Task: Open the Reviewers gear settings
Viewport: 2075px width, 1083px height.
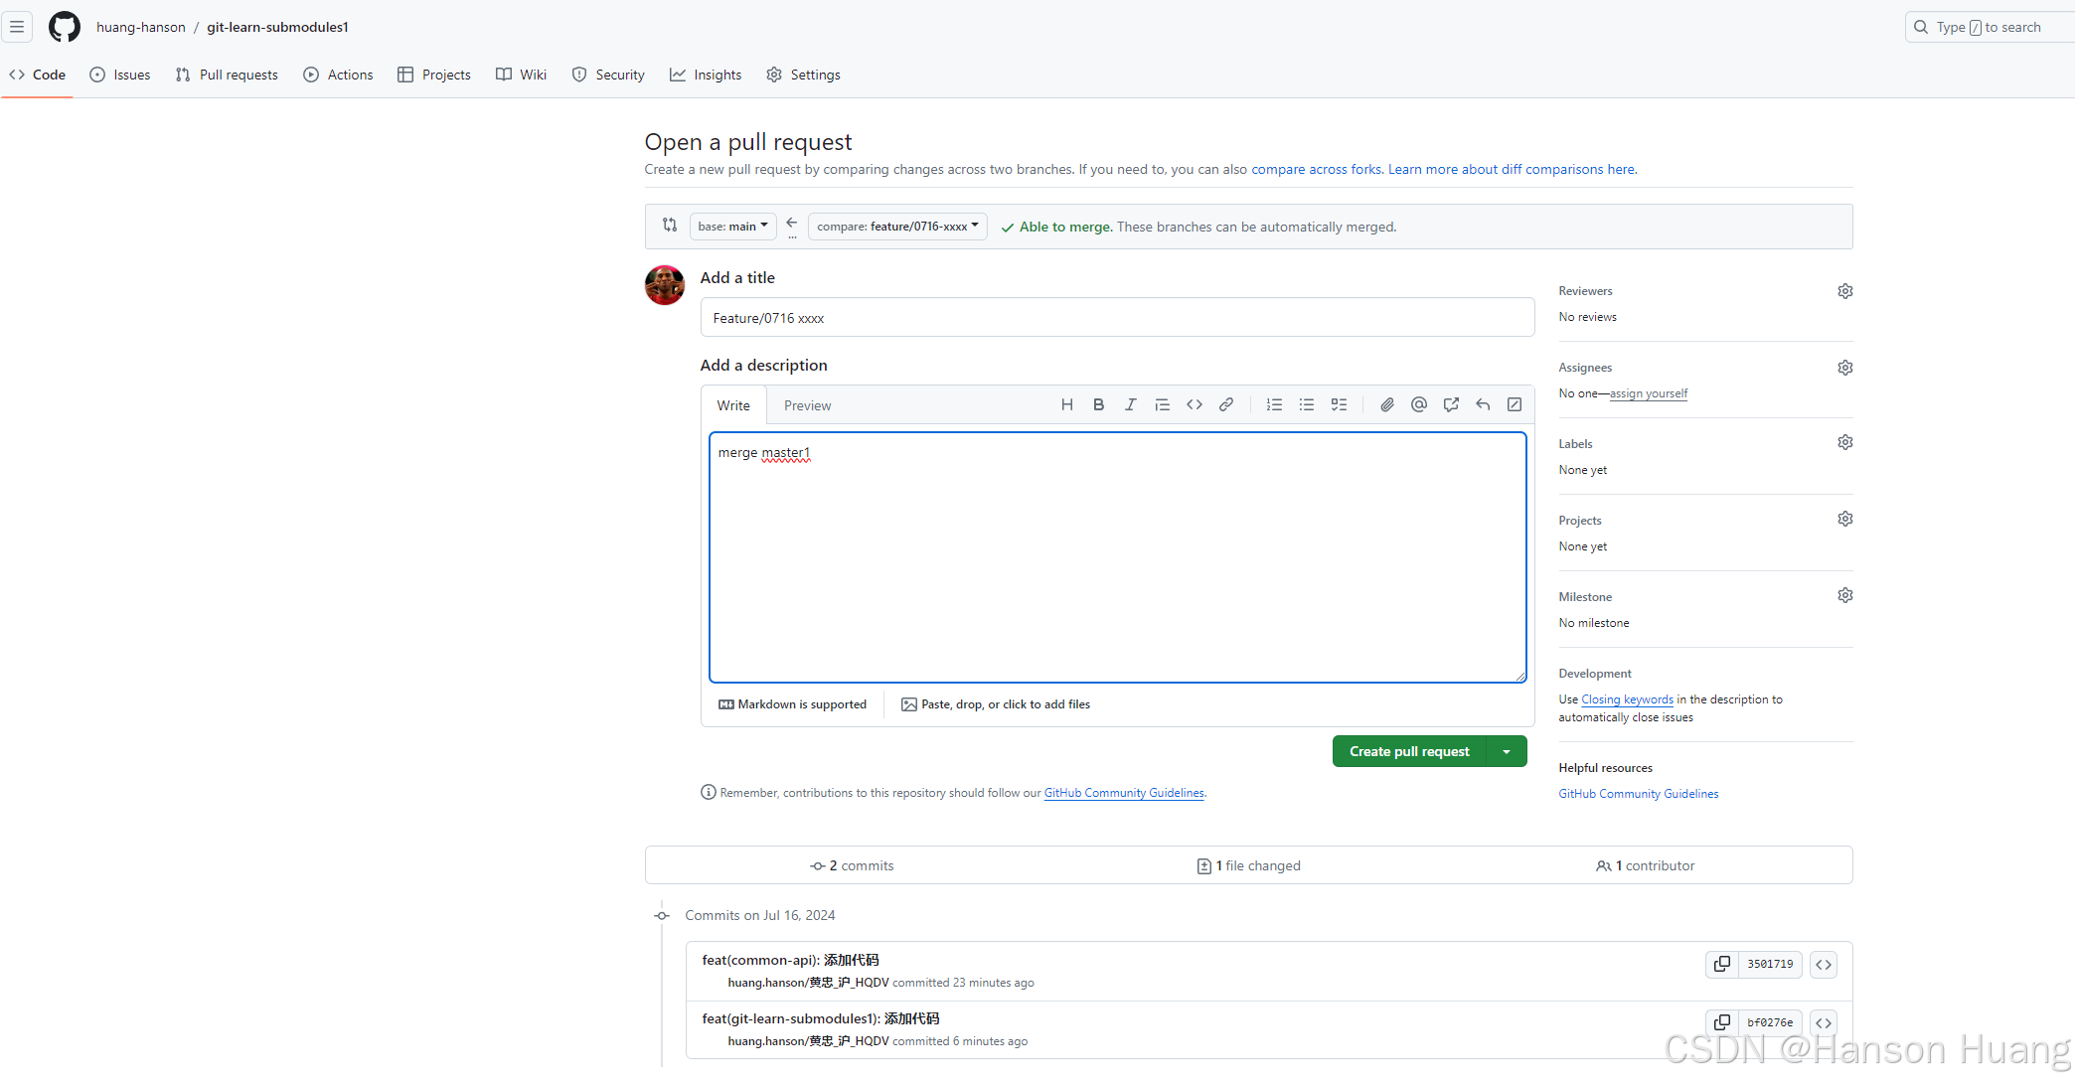Action: pos(1845,291)
